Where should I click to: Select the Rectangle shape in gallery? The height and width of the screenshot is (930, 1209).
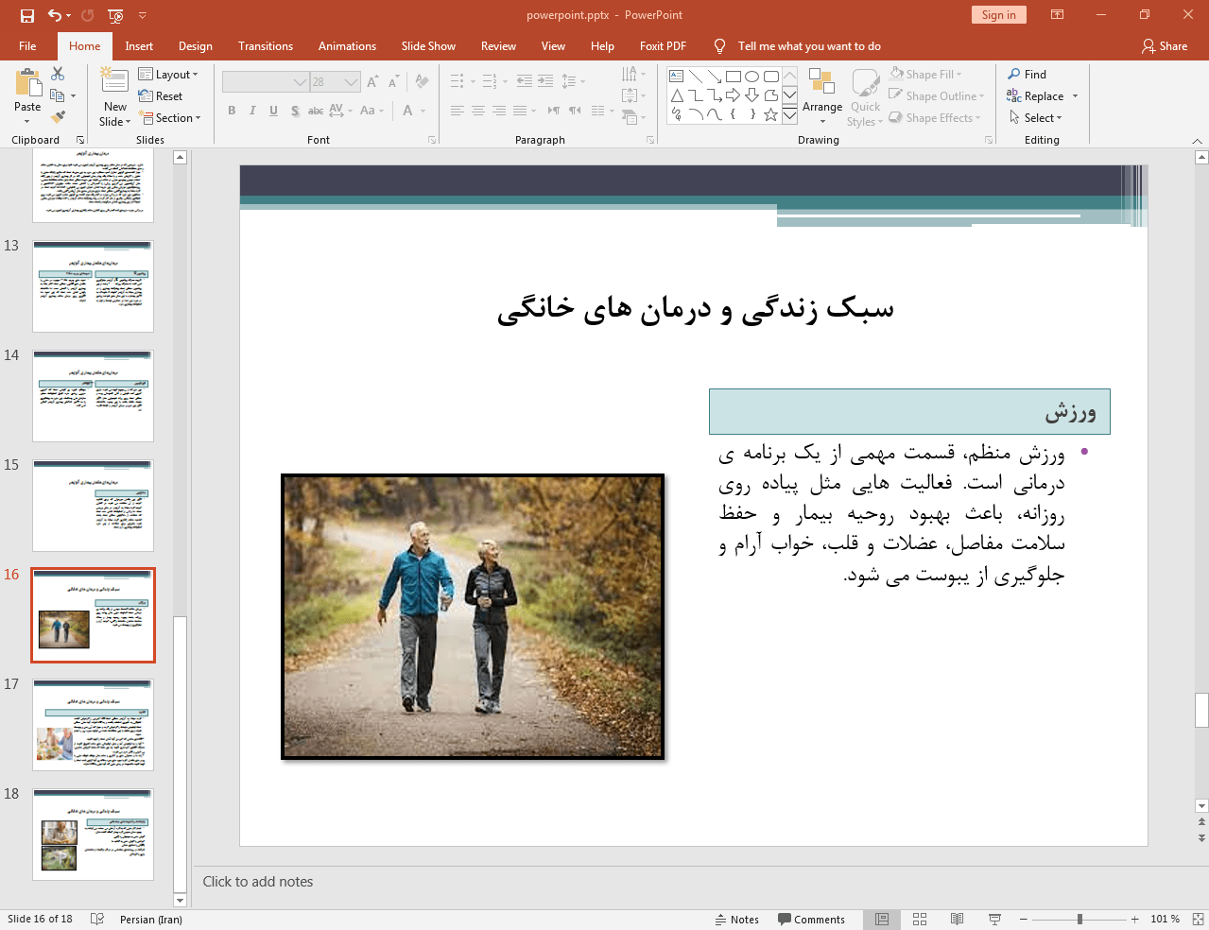[x=734, y=77]
